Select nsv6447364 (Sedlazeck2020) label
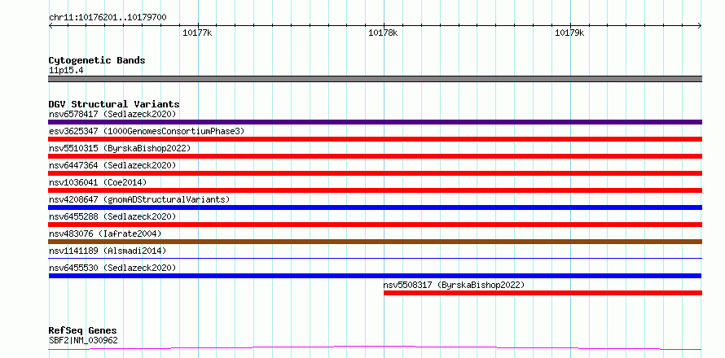 coord(112,165)
